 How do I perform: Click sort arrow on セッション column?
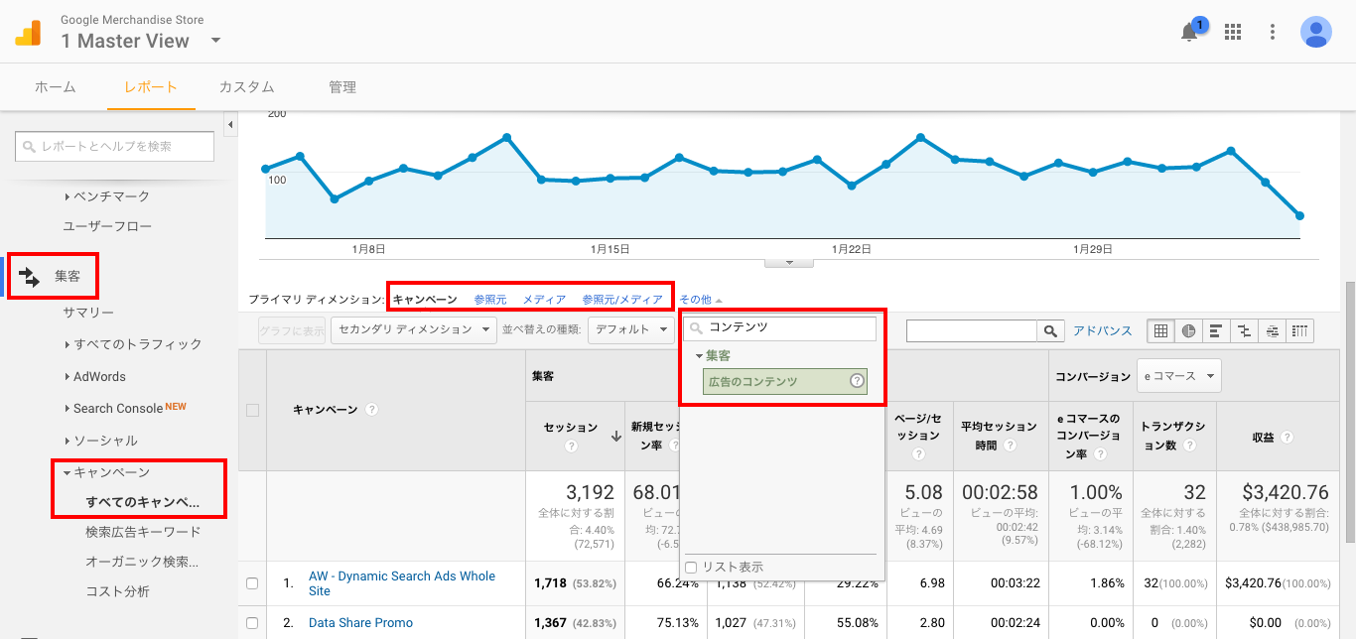click(615, 436)
